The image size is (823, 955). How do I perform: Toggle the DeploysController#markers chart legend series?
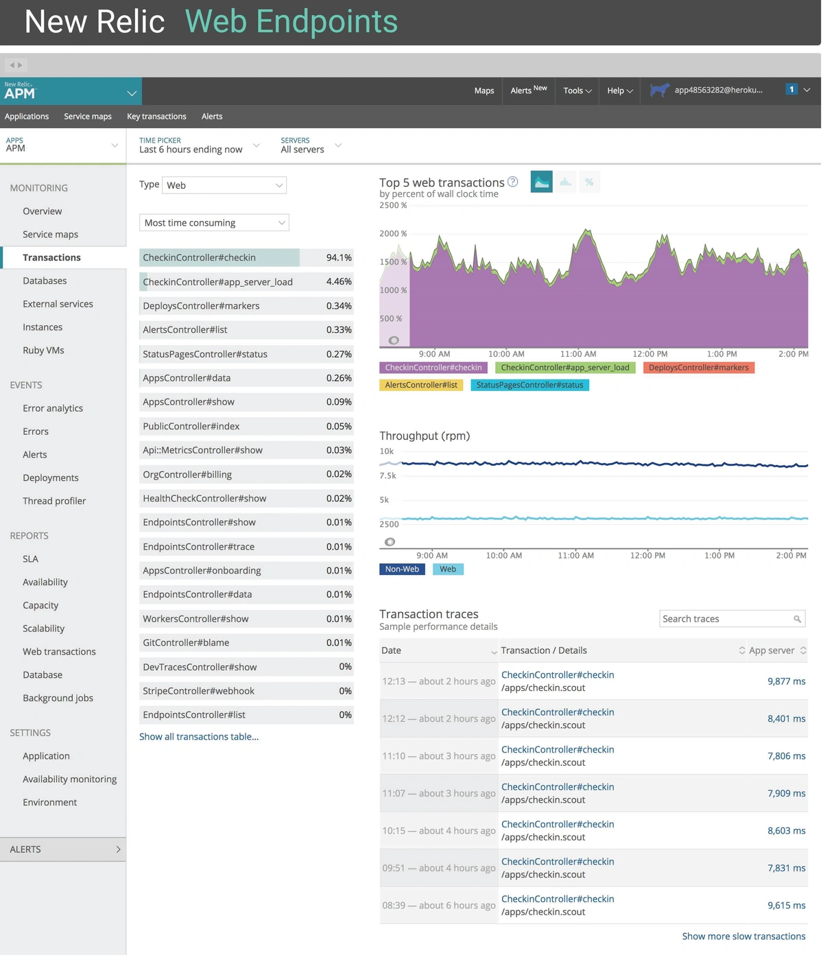click(699, 368)
